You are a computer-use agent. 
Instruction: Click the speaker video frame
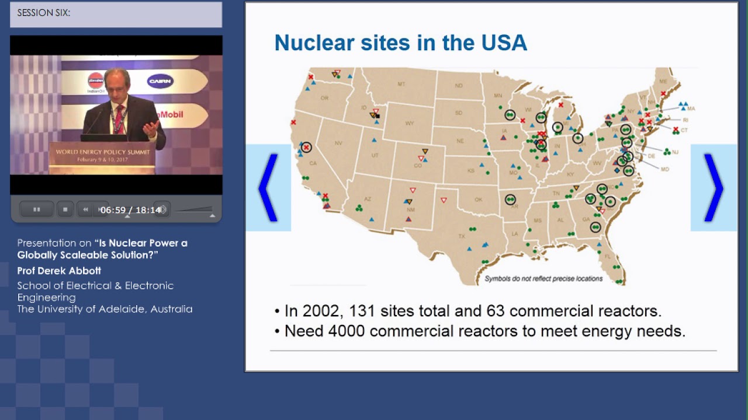pos(116,115)
